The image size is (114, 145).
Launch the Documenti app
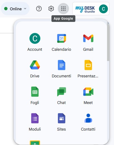tap(61, 65)
